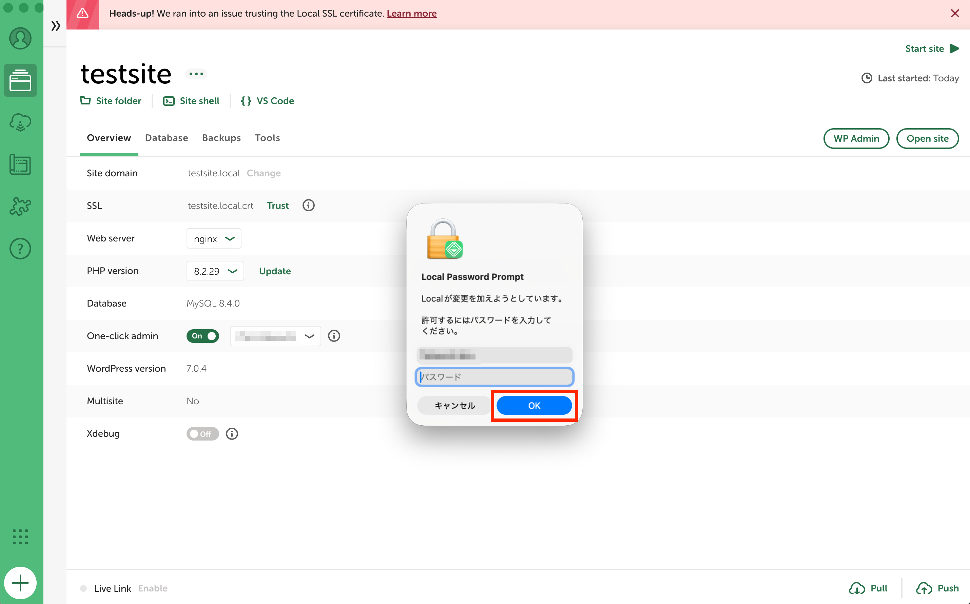Viewport: 970px width, 604px height.
Task: Click the WP Admin button
Action: click(x=856, y=138)
